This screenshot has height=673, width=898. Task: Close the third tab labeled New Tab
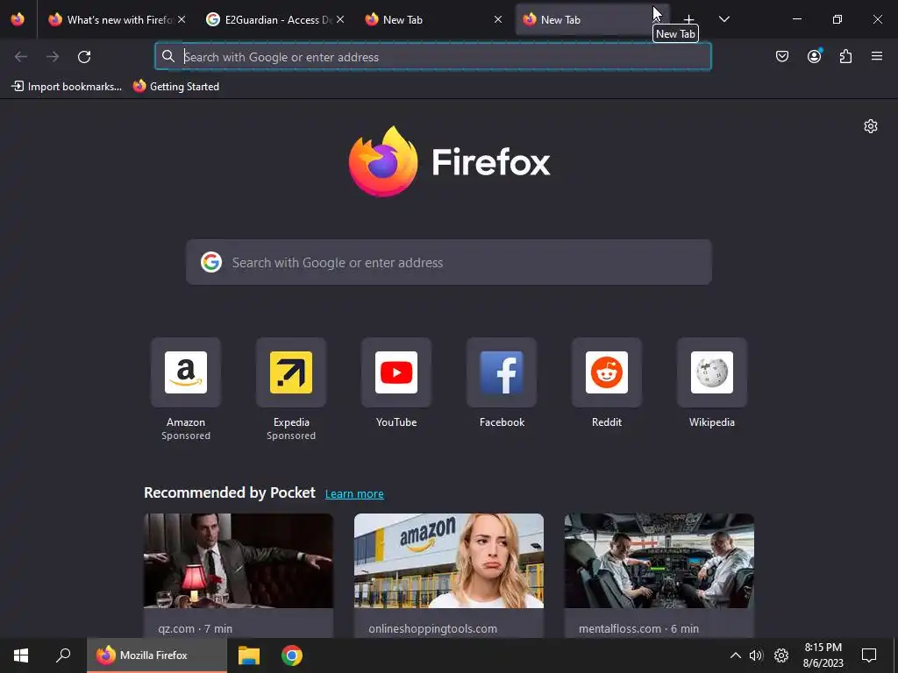pyautogui.click(x=498, y=19)
